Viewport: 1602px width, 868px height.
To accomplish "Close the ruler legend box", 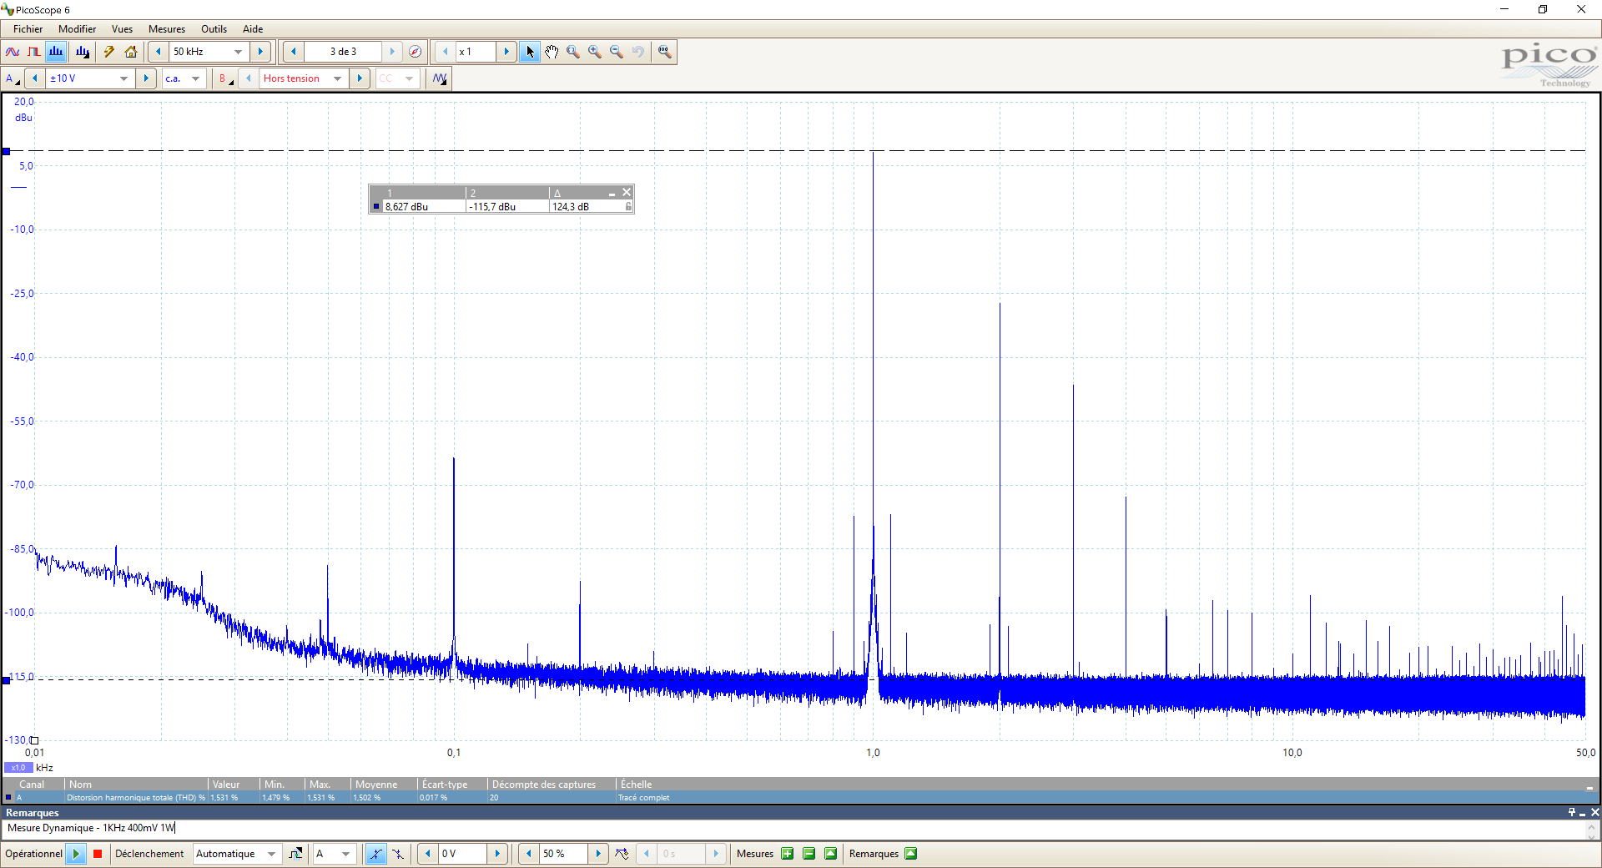I will (x=627, y=193).
